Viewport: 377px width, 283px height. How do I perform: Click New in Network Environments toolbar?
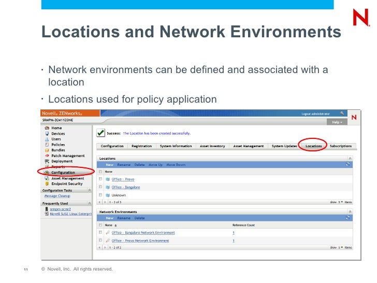[109, 218]
